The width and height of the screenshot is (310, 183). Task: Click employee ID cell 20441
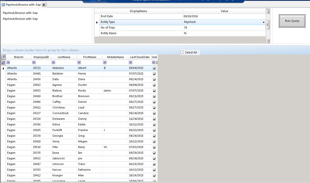pos(41,74)
